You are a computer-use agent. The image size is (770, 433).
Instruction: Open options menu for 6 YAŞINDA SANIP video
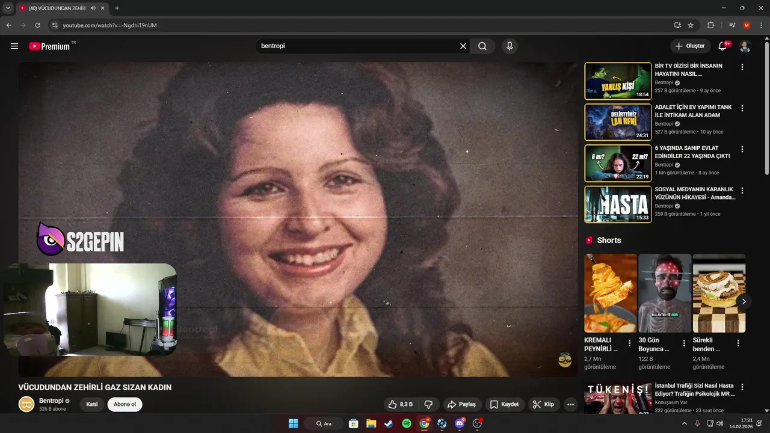742,149
